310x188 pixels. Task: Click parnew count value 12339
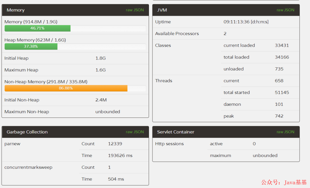[115, 144]
